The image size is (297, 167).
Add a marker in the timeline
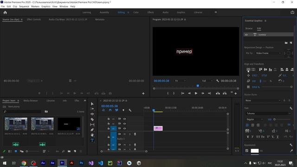pyautogui.click(x=123, y=110)
